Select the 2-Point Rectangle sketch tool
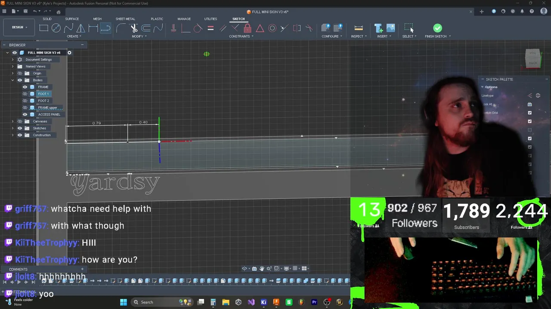Image resolution: width=551 pixels, height=309 pixels. [x=43, y=28]
